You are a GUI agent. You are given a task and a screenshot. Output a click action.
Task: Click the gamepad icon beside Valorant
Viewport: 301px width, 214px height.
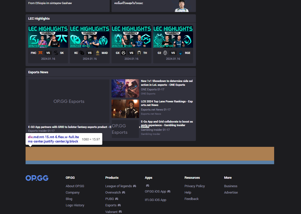tap(120, 212)
